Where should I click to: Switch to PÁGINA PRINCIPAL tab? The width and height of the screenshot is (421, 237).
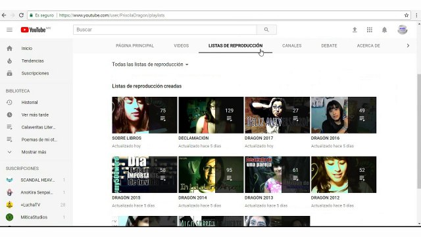(x=135, y=45)
